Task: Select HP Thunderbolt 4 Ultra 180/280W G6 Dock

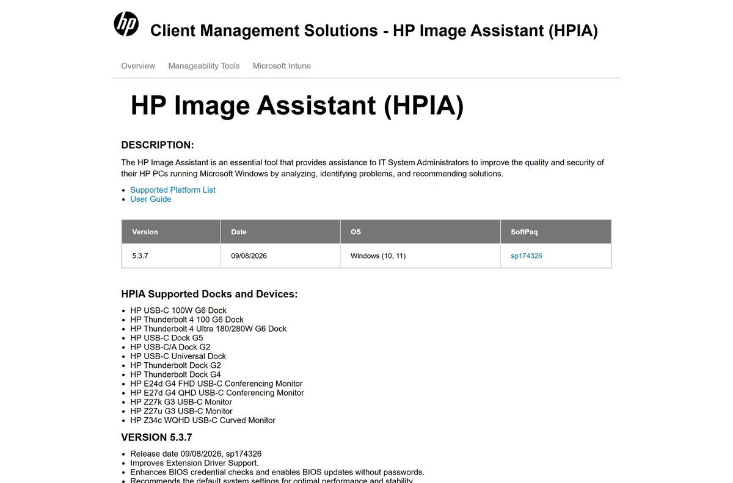Action: [x=208, y=329]
